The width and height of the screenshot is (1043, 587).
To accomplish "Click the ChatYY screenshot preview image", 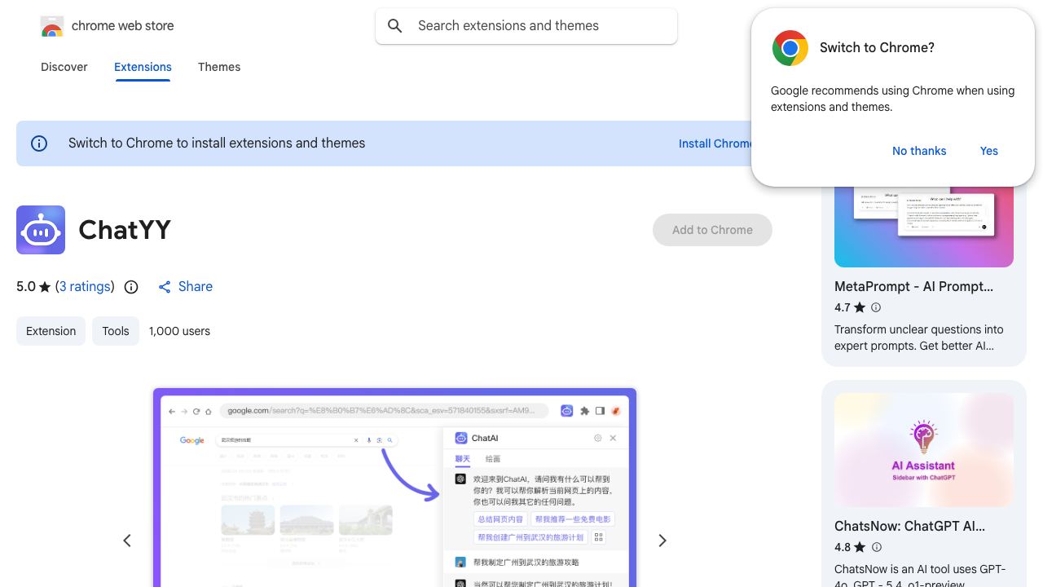I will pos(394,488).
